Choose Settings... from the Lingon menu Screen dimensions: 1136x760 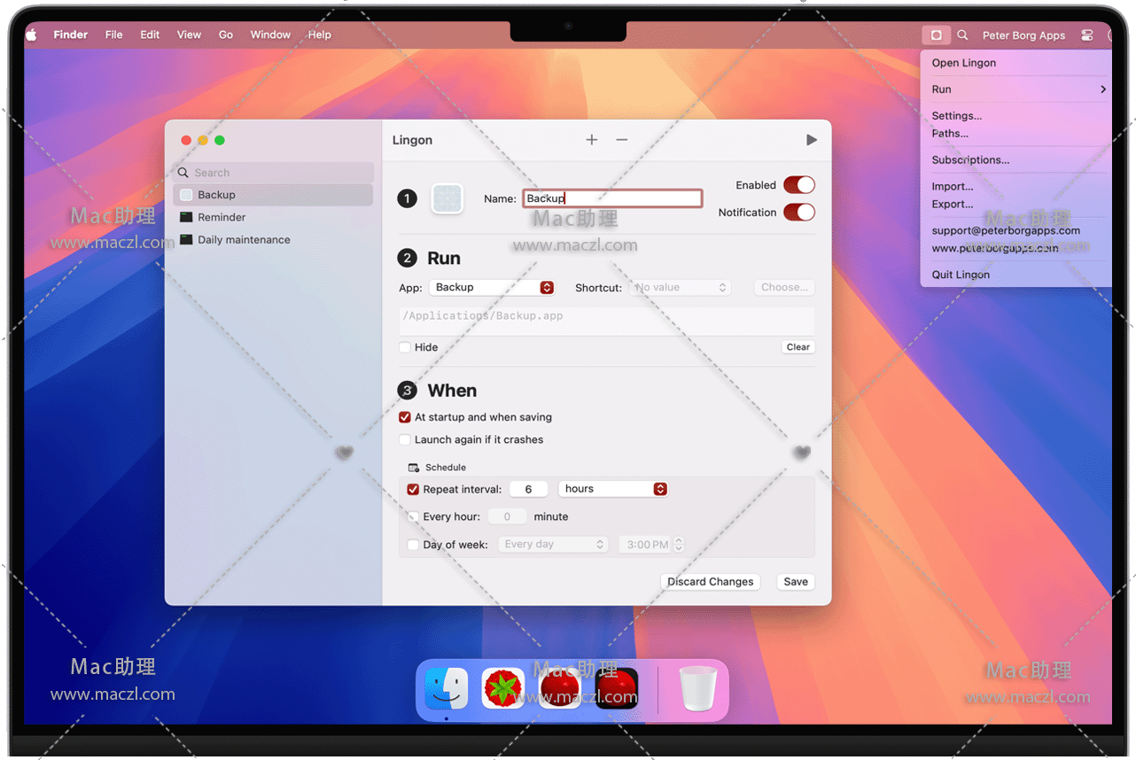(956, 116)
